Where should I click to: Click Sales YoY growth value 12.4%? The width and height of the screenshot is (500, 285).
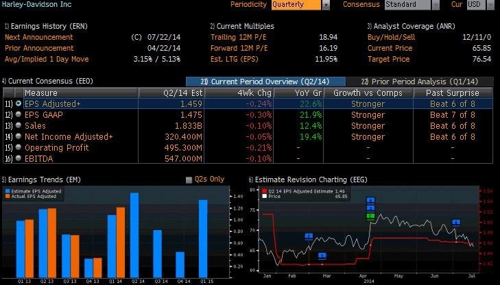311,126
